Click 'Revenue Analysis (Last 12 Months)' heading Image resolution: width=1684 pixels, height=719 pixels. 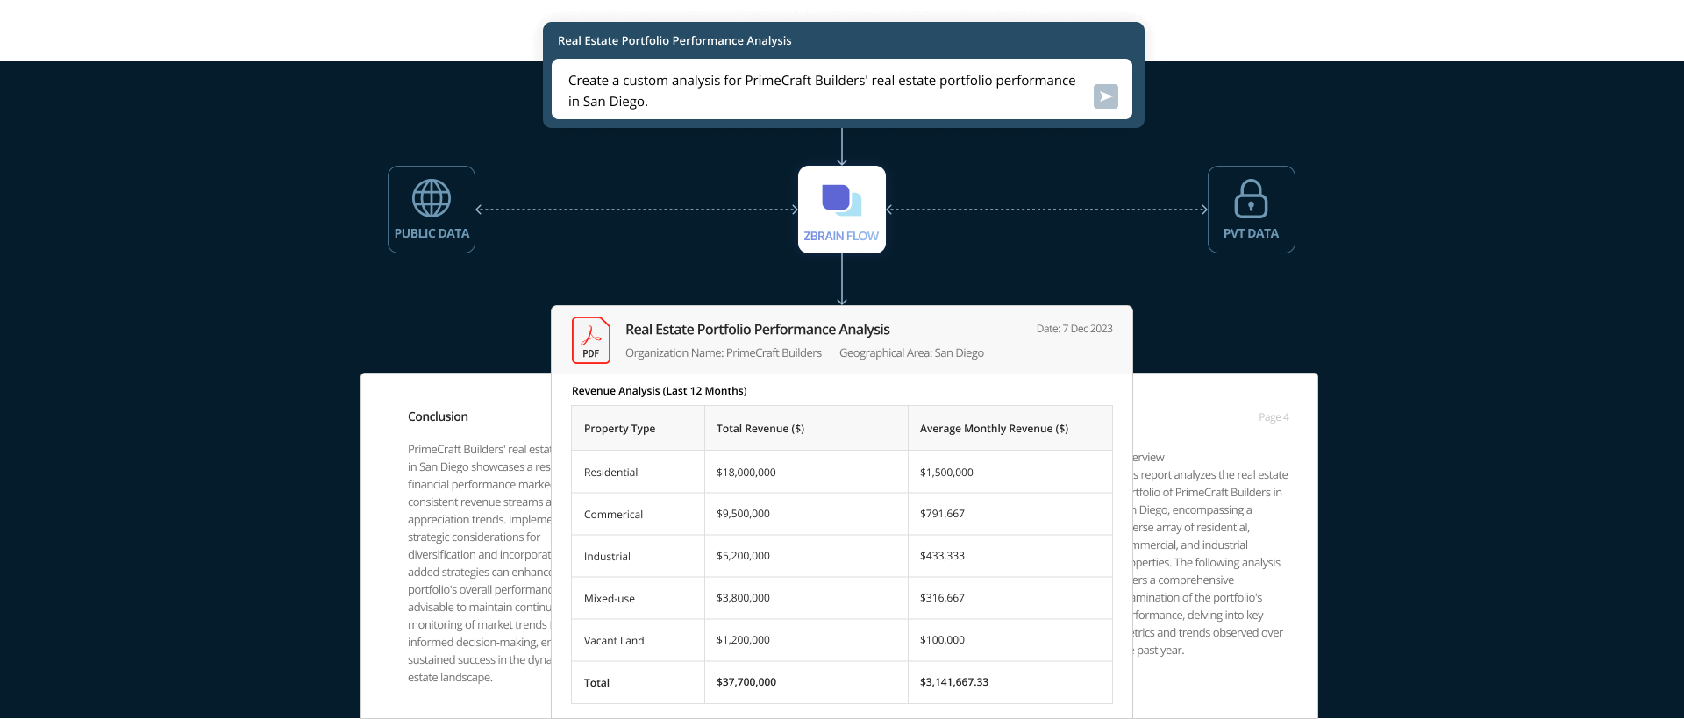point(660,391)
